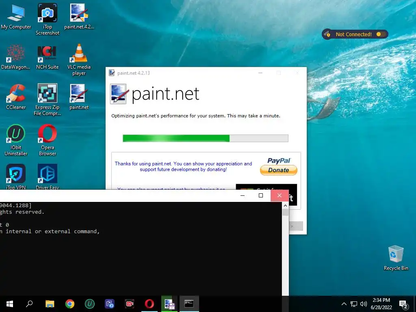Switch to paint.net installer taskbar item

pos(169,304)
